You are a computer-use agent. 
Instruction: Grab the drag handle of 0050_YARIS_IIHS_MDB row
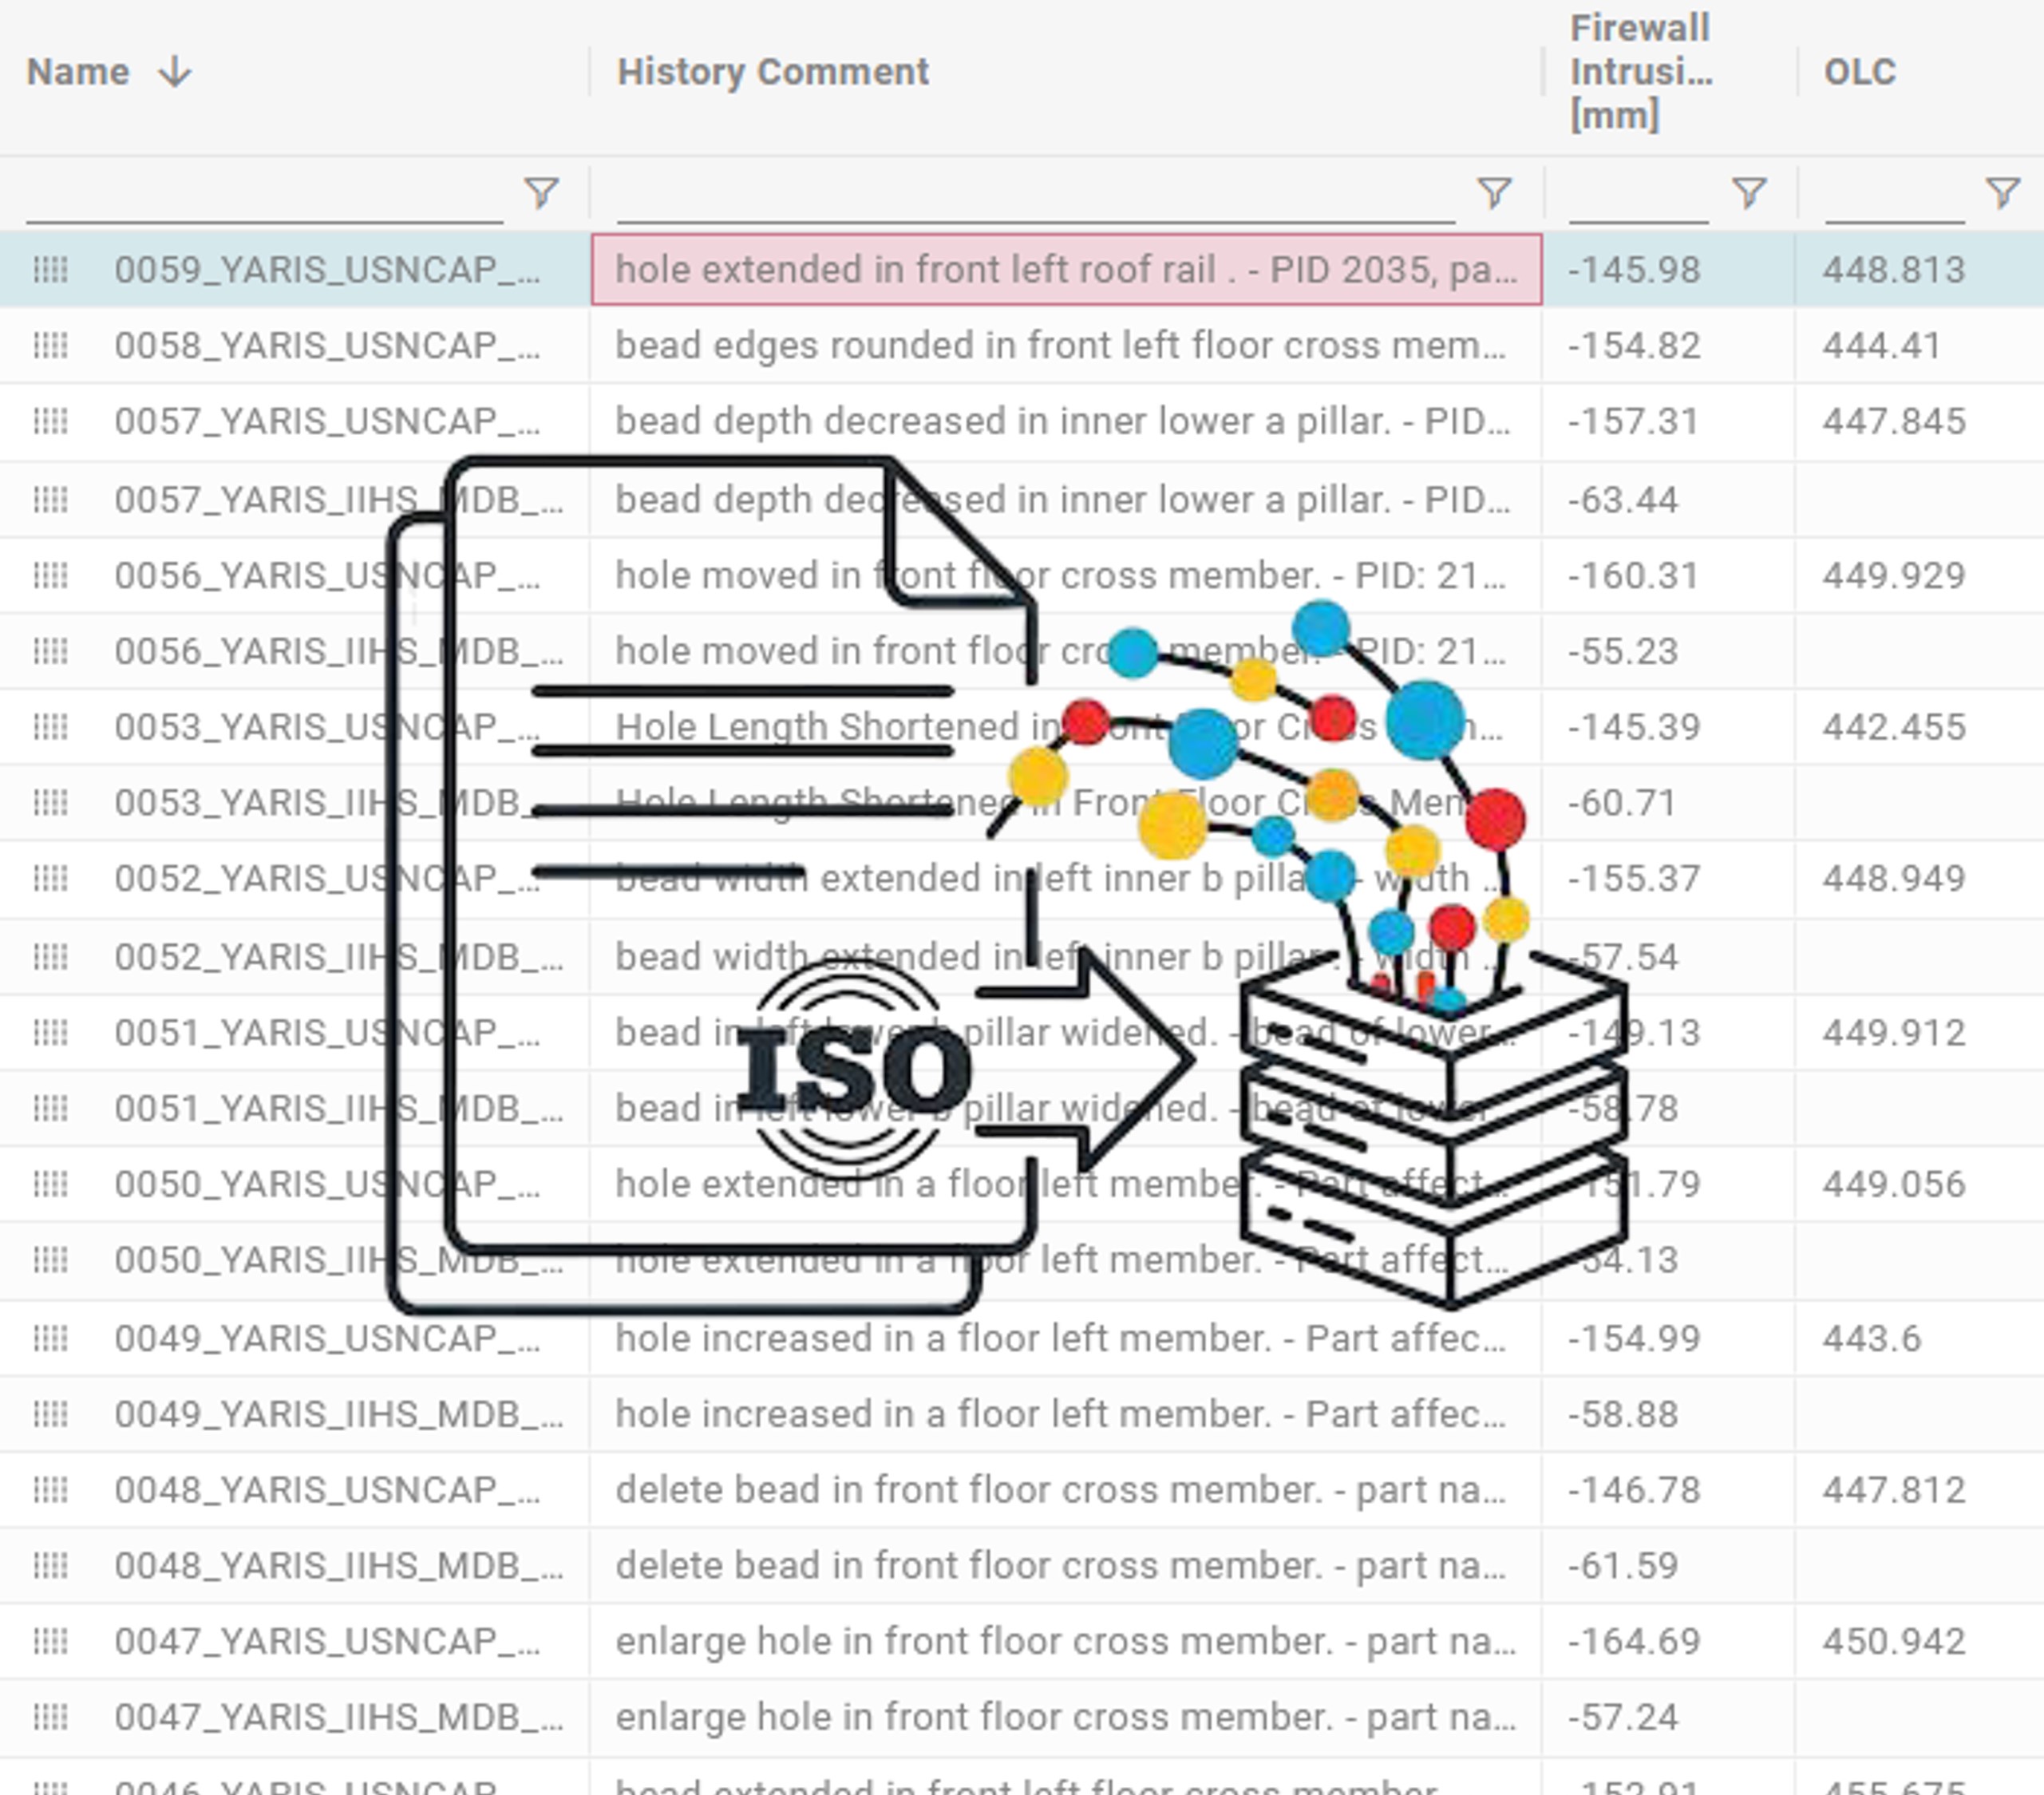(51, 1260)
